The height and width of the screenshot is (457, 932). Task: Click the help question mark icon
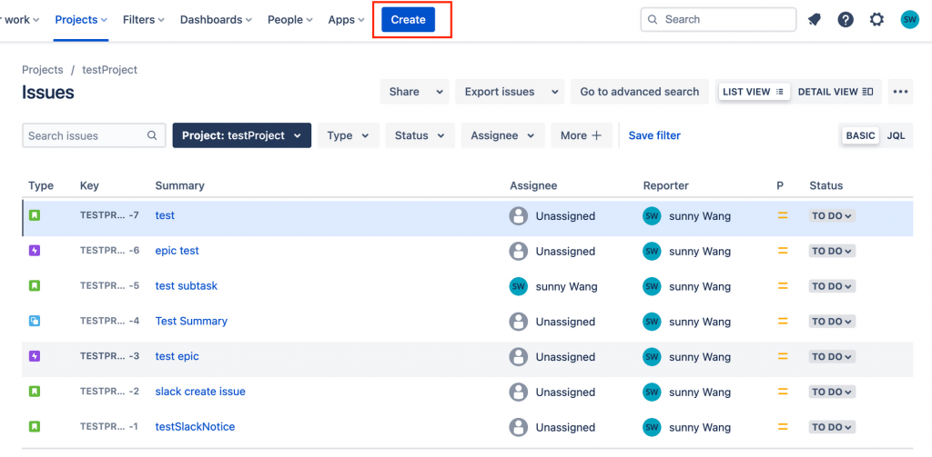coord(846,19)
